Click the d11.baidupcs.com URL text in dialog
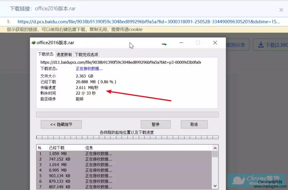This screenshot has height=190, width=288. pyautogui.click(x=121, y=62)
